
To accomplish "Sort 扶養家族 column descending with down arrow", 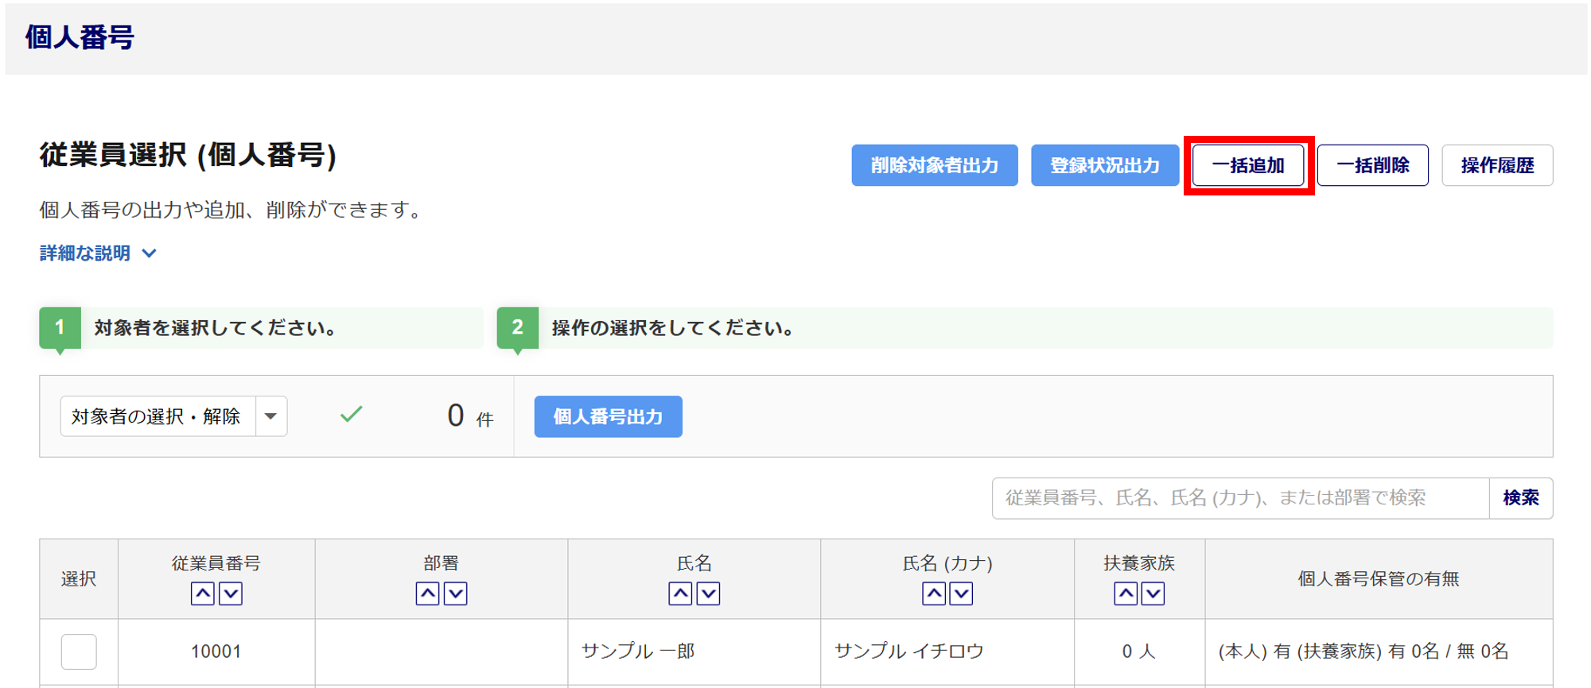I will [1153, 593].
